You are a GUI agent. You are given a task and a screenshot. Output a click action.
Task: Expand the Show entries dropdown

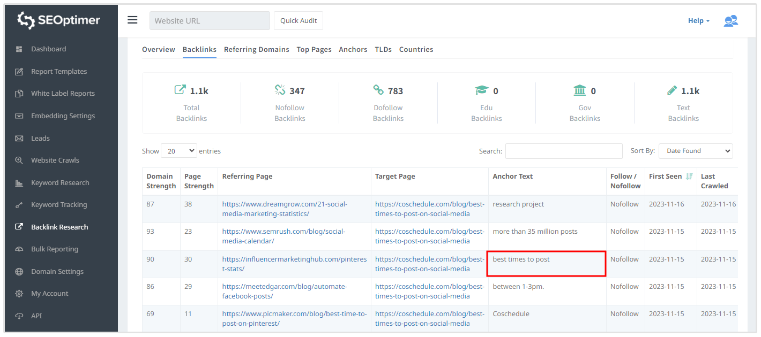(x=178, y=151)
